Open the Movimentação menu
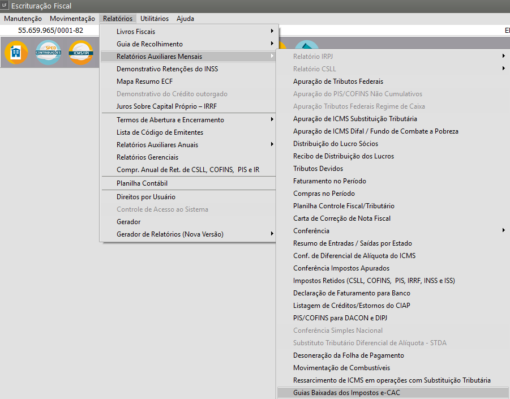The image size is (510, 399). pyautogui.click(x=72, y=19)
